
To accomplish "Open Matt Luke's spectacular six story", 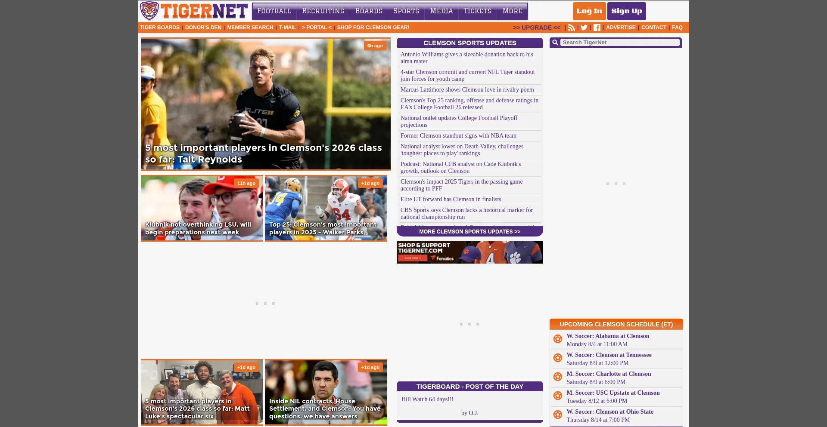I will pos(202,392).
